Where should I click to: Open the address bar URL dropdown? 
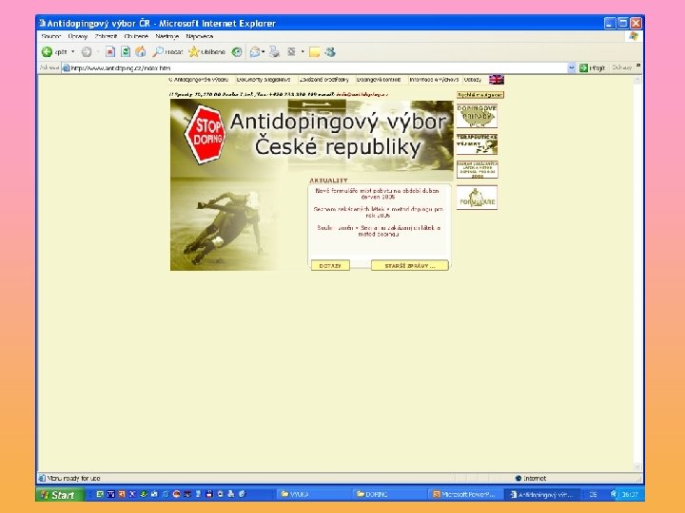[x=572, y=67]
